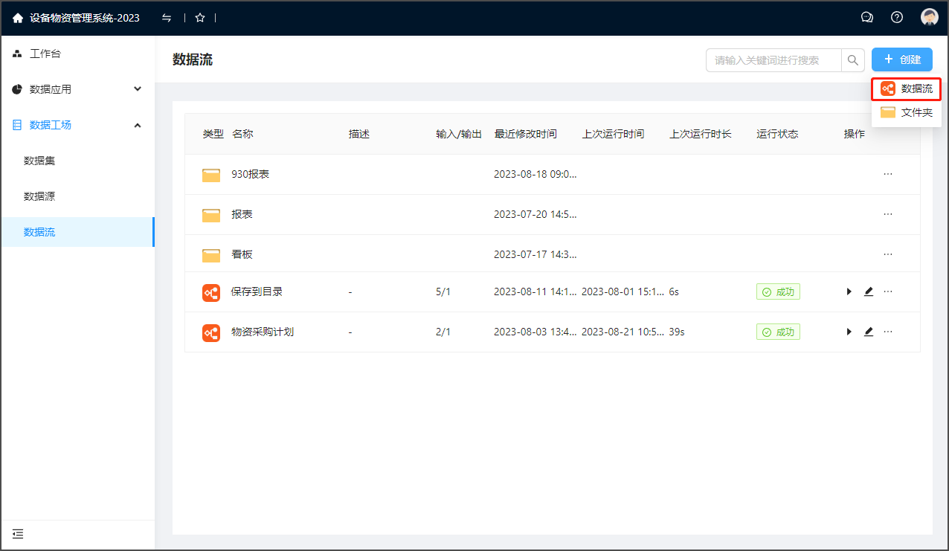Collapse the 数据工场 menu section
Viewport: 949px width, 551px height.
coord(138,125)
